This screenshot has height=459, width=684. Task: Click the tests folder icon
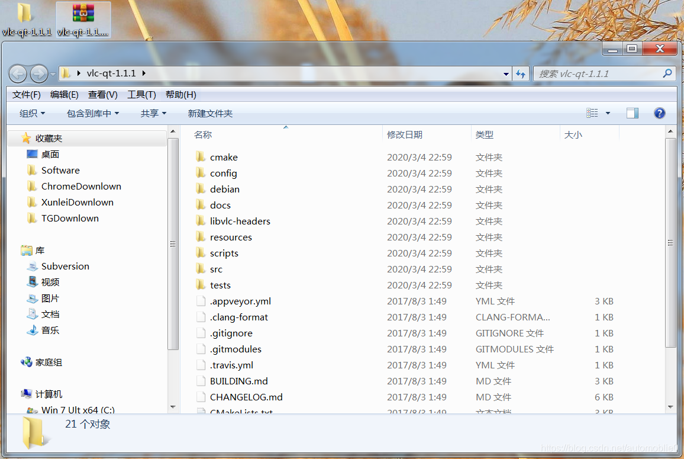click(x=201, y=285)
